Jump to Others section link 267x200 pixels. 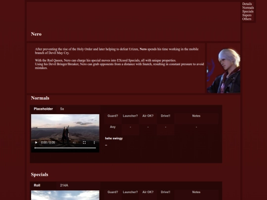pos(247,19)
